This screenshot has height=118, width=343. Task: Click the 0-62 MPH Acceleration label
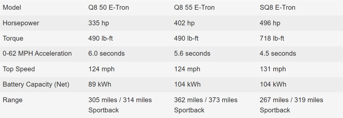click(x=37, y=53)
